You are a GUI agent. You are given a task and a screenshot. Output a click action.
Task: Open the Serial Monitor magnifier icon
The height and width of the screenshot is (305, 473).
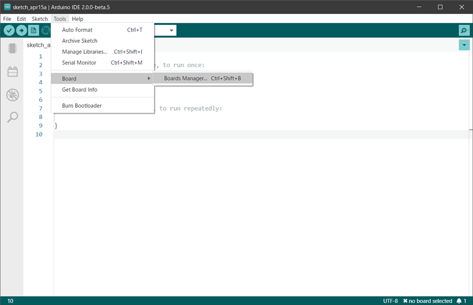[464, 31]
